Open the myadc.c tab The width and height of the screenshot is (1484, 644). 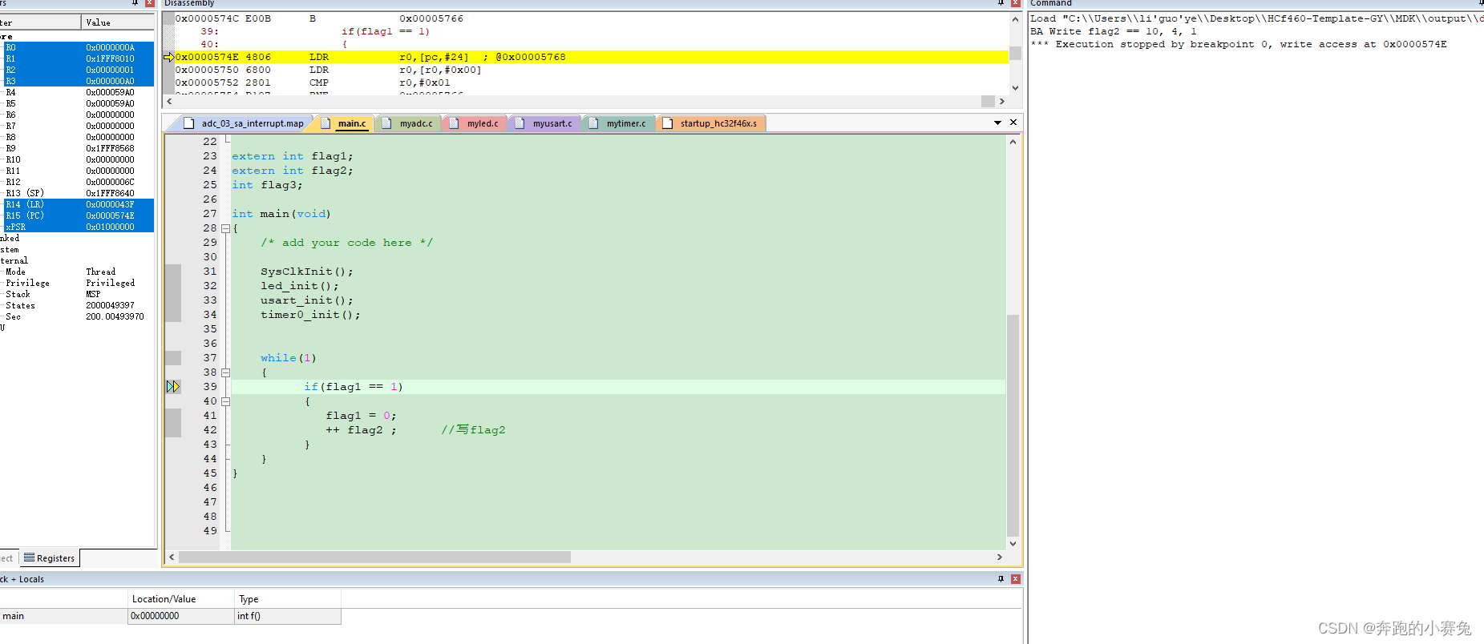[409, 123]
